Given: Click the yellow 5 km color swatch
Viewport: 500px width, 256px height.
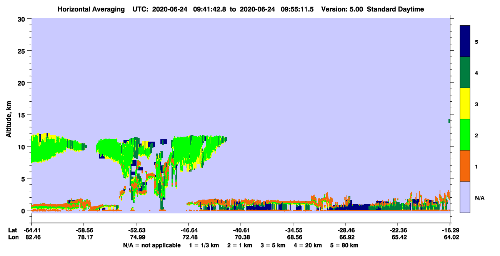Looking at the screenshot, I should pos(465,104).
